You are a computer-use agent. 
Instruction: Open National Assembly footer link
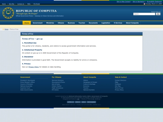pyautogui.click(x=26, y=86)
